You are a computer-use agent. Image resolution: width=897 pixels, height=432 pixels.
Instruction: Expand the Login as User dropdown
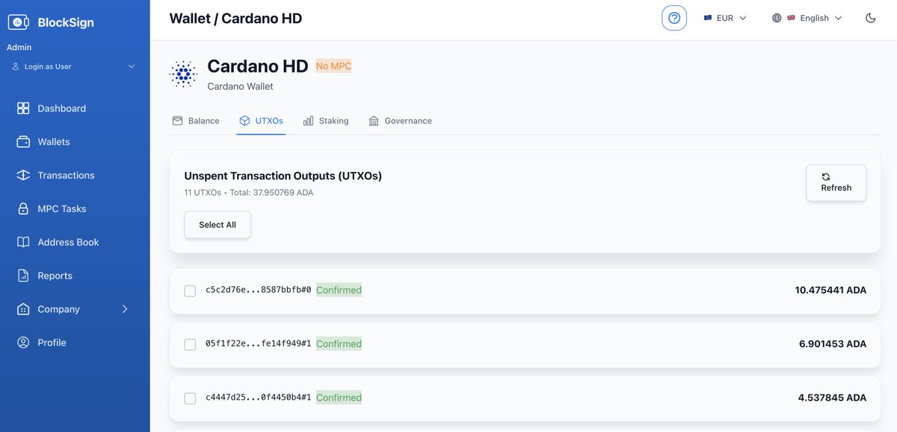point(73,67)
